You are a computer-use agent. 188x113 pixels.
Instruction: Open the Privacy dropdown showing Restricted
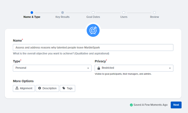[134, 68]
